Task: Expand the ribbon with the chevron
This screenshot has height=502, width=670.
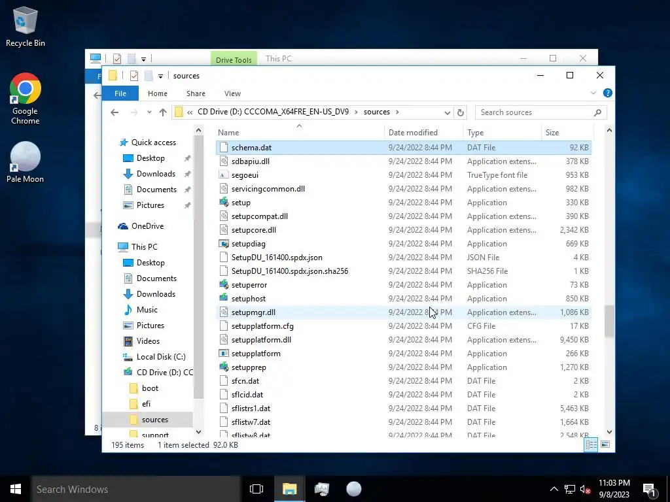Action: (x=593, y=93)
